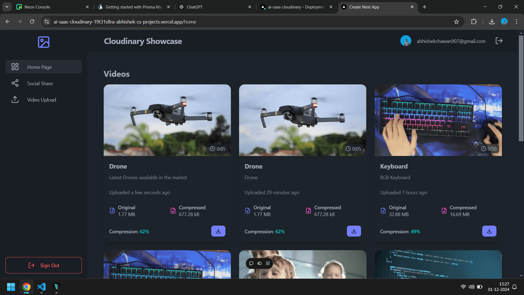Close the Neon Console tab
524x295 pixels.
pyautogui.click(x=87, y=7)
